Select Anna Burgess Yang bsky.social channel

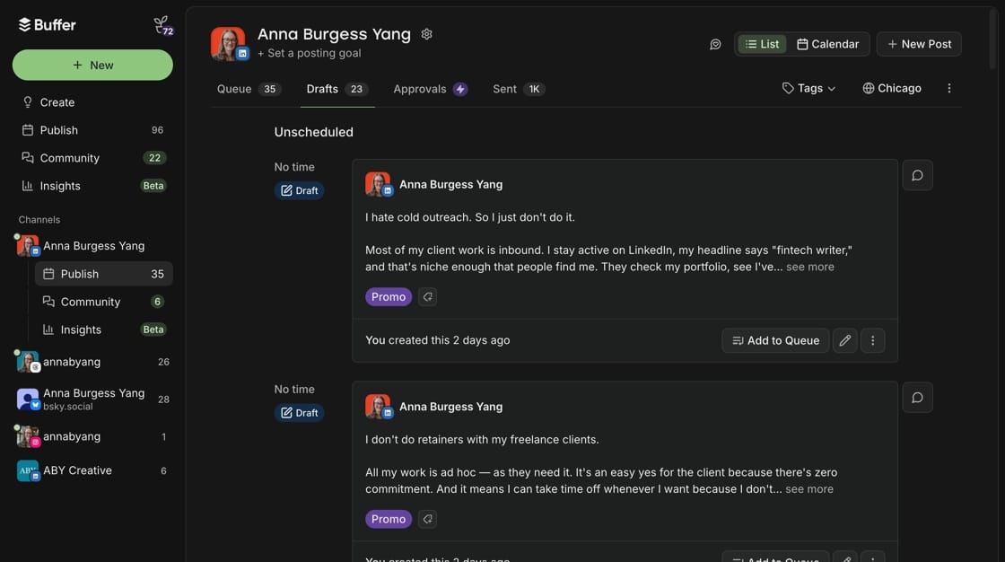point(92,399)
